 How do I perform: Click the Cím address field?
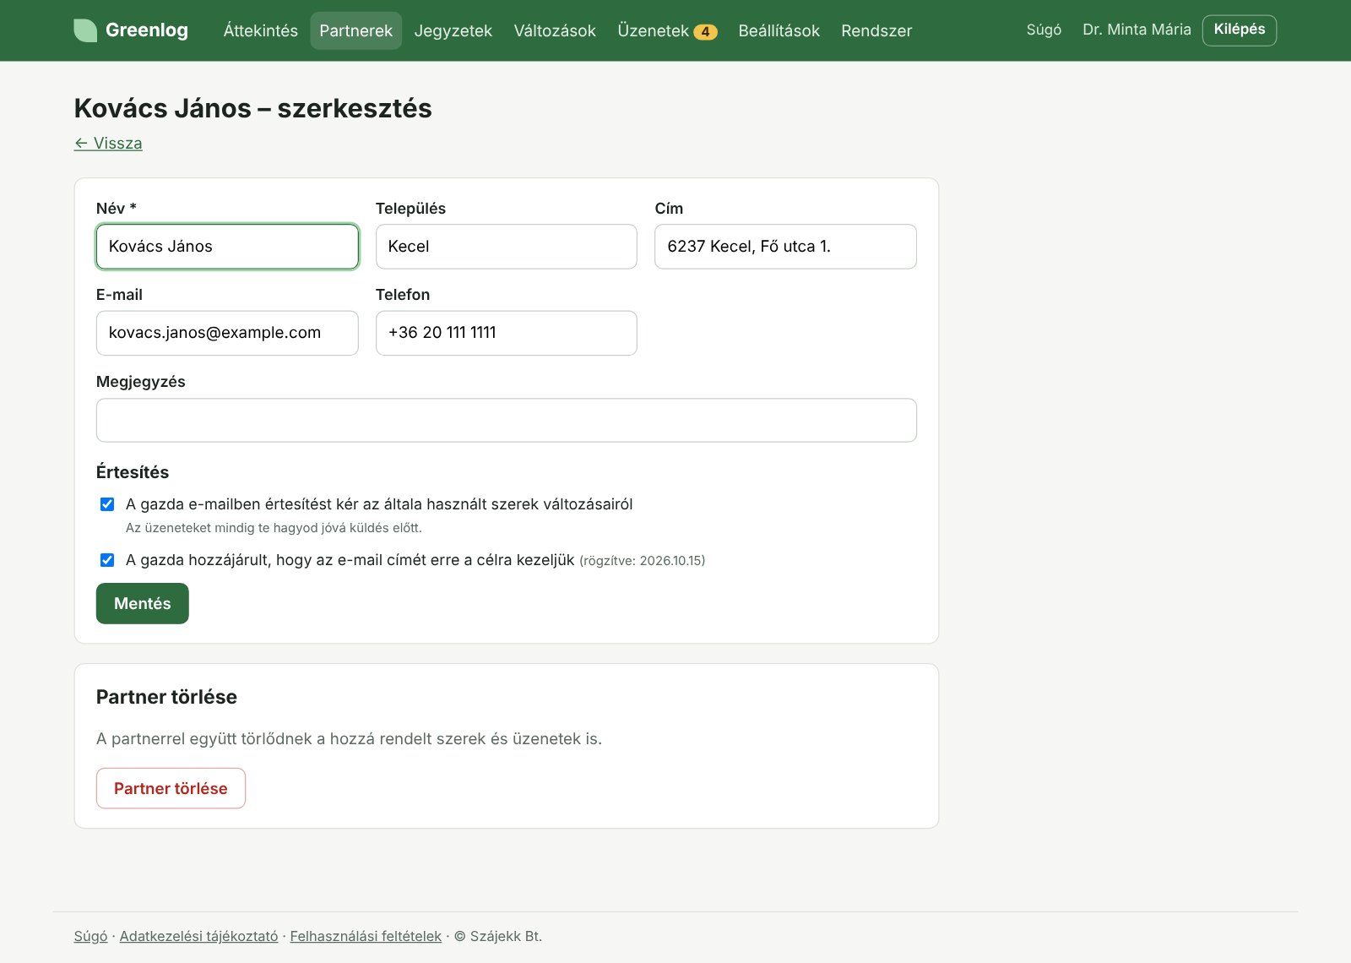785,247
